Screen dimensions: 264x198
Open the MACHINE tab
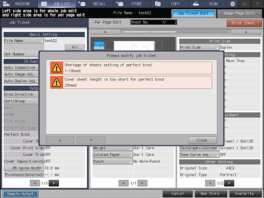pyautogui.click(x=19, y=4)
